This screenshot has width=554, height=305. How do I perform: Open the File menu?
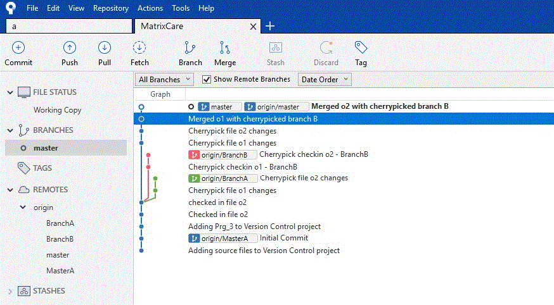pyautogui.click(x=32, y=8)
